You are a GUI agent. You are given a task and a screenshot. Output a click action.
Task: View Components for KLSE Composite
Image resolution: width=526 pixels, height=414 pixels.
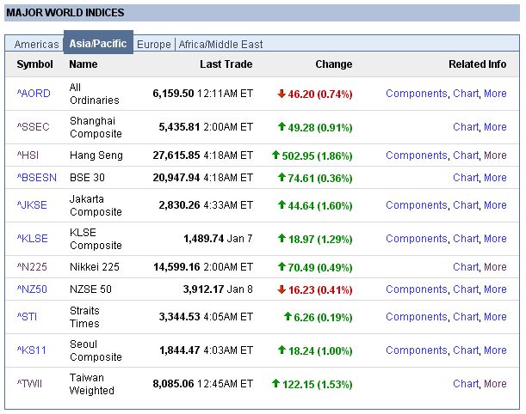pos(417,238)
